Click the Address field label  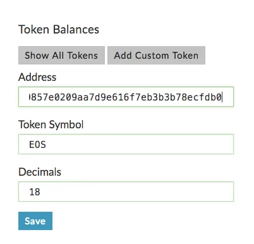[x=37, y=77]
